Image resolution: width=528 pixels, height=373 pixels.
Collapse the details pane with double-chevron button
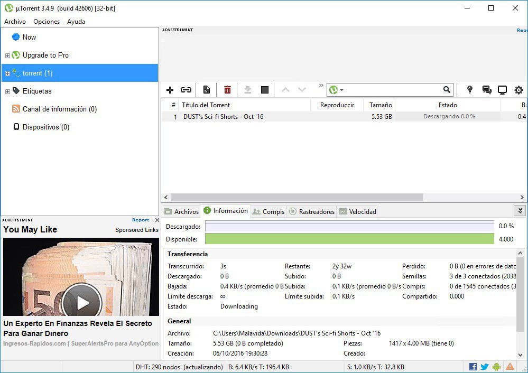[520, 211]
